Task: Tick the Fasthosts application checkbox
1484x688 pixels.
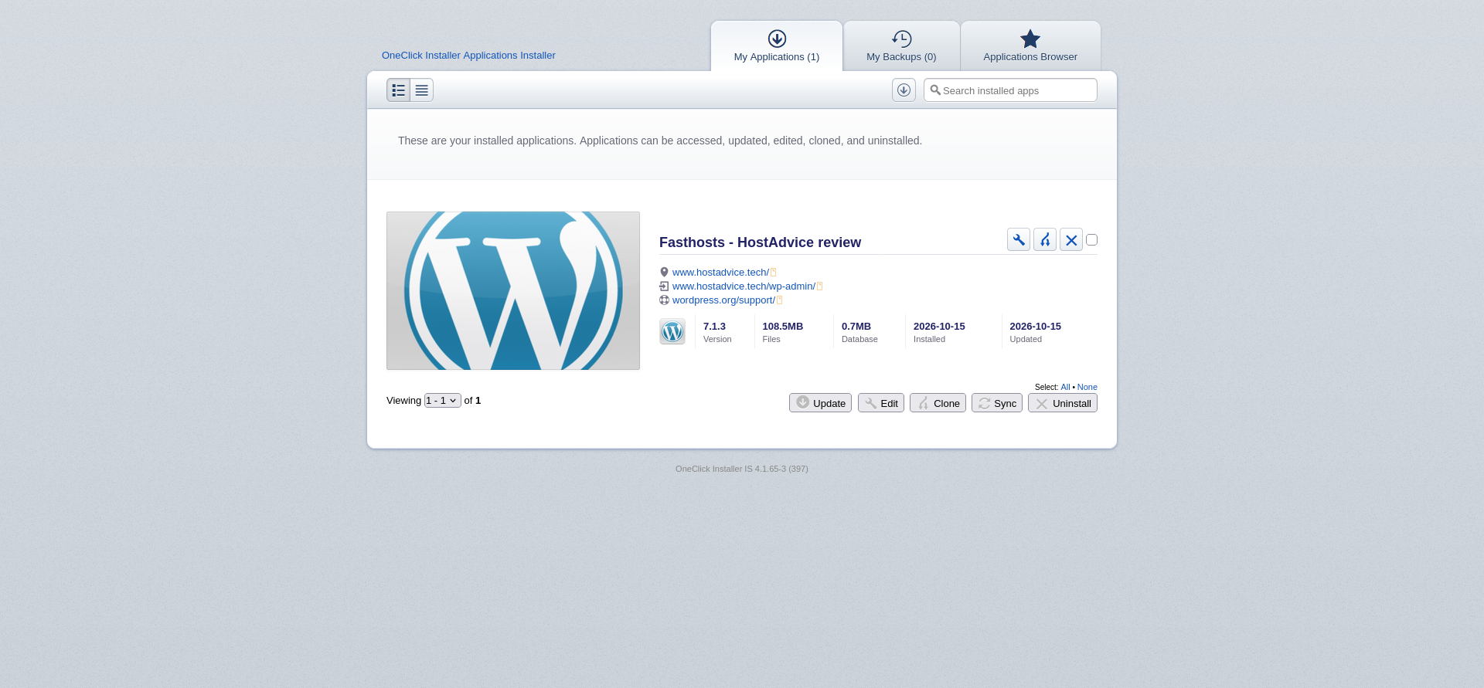Action: coord(1091,239)
